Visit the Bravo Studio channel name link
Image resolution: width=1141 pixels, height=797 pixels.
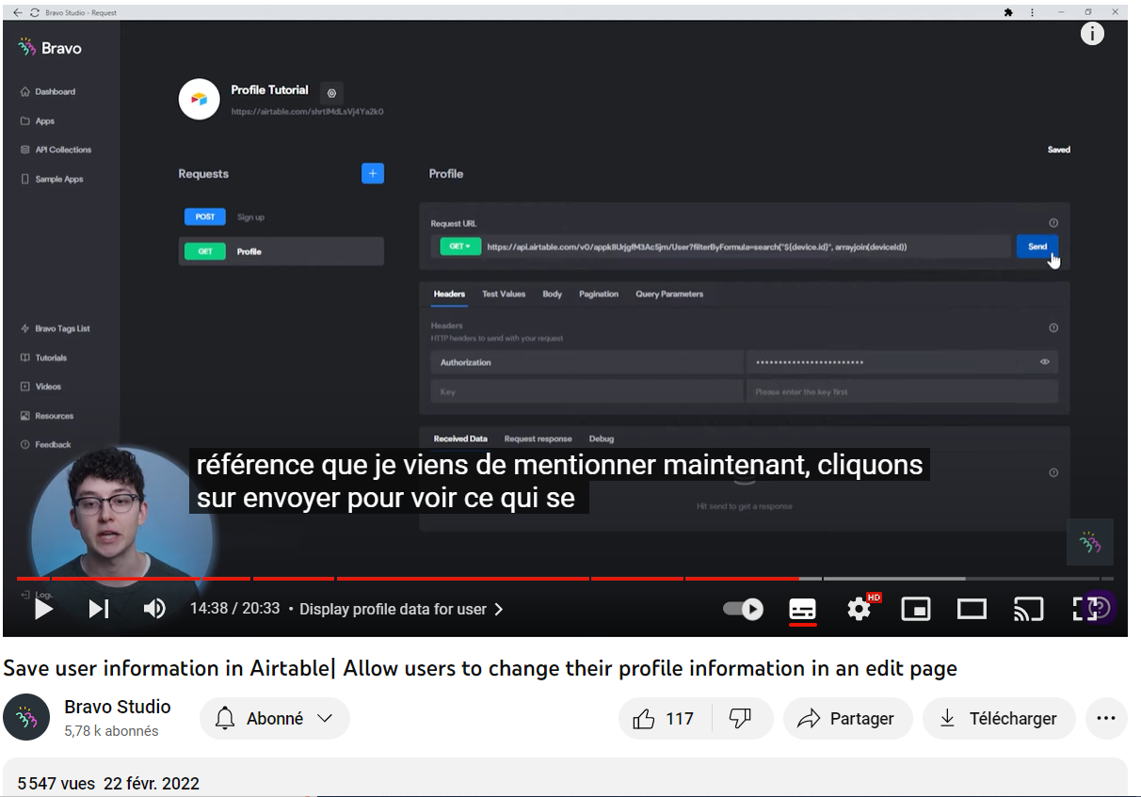pyautogui.click(x=118, y=707)
